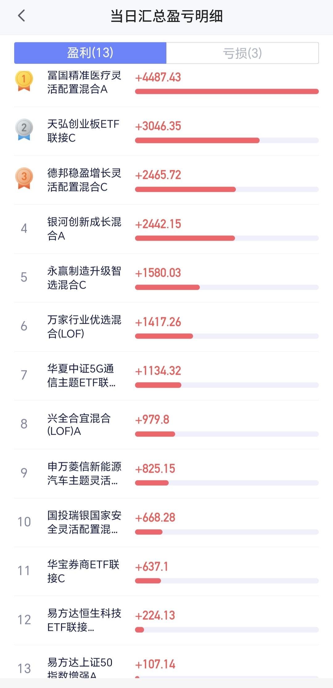The height and width of the screenshot is (688, 333).
Task: Click profit bar for 永赢制造升级智选混合C
Action: [x=227, y=287]
